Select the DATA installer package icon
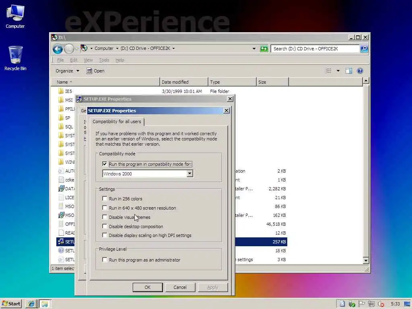The height and width of the screenshot is (309, 412). tap(61, 189)
